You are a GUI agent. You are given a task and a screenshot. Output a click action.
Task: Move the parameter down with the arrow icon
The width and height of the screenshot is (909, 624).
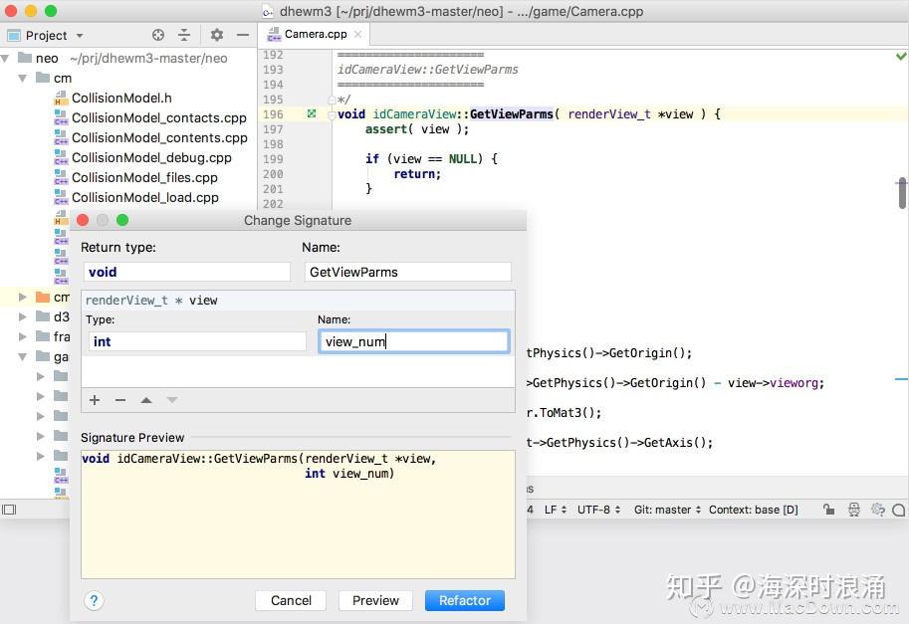coord(170,400)
